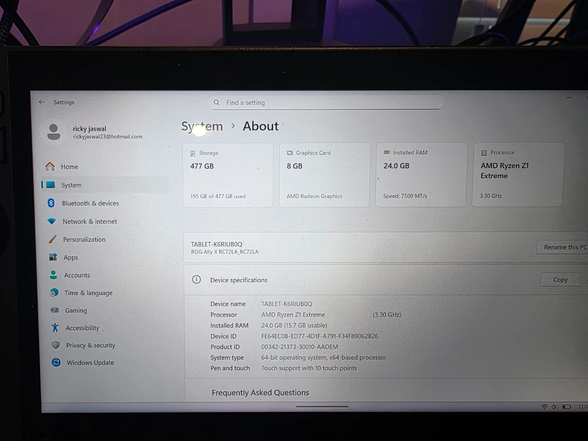Click the Privacy shield icon
Viewport: 588px width, 441px height.
56,345
